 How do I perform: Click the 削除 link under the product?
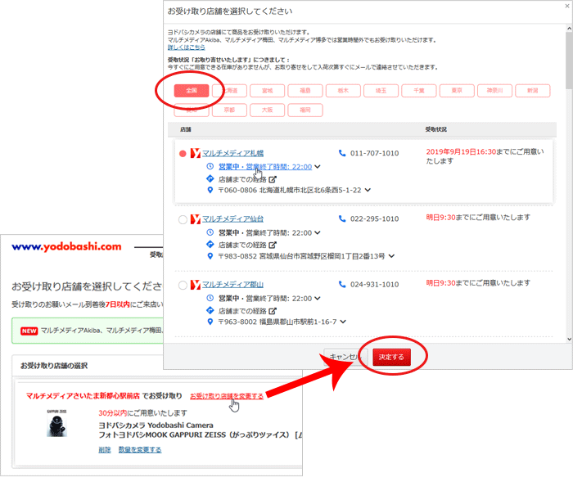pos(105,450)
